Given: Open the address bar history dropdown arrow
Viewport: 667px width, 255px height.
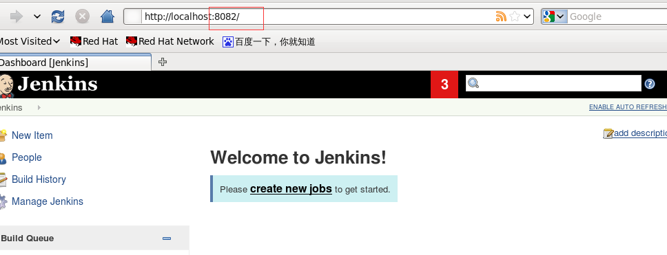Looking at the screenshot, I should click(x=528, y=16).
